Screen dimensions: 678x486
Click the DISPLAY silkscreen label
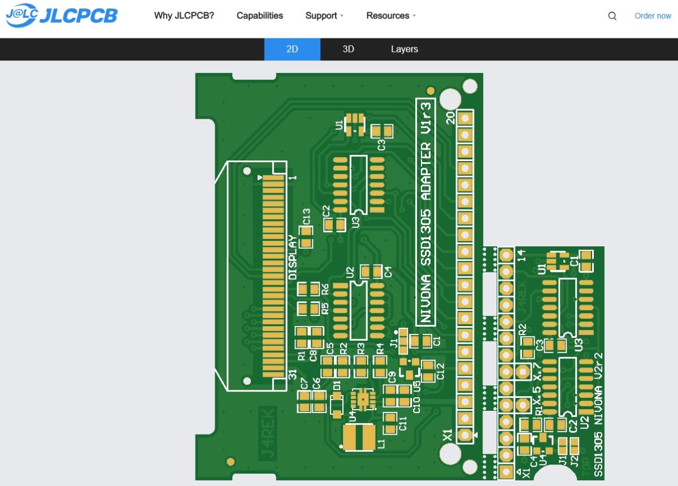coord(293,257)
